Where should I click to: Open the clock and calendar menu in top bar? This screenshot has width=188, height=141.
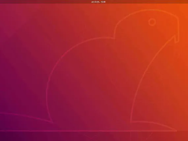[x=98, y=2]
